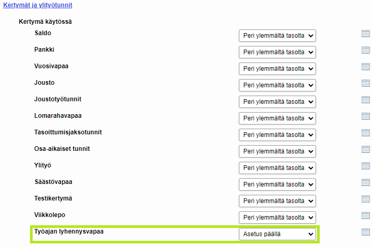The width and height of the screenshot is (372, 247).
Task: Open calendar icon for Lomarahavapaa row
Action: 366,116
